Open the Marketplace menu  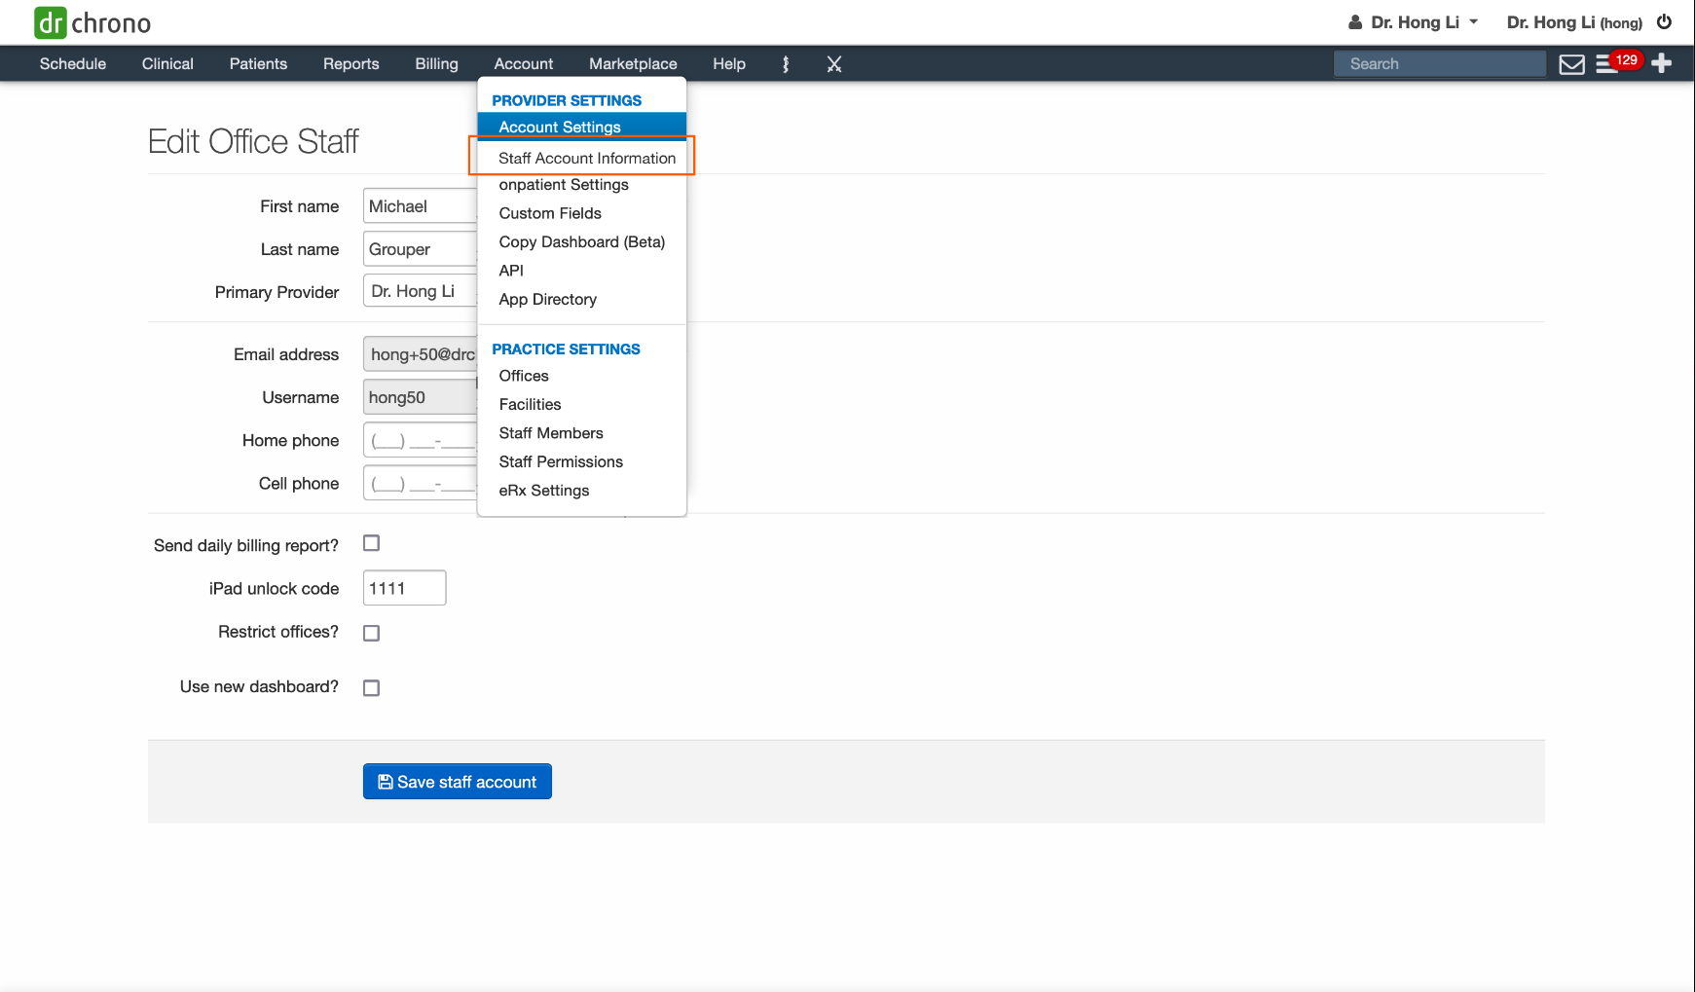point(633,64)
